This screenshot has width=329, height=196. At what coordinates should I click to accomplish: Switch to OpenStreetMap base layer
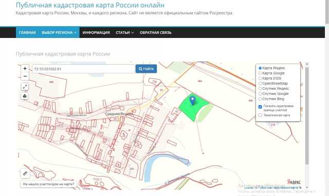pos(260,83)
